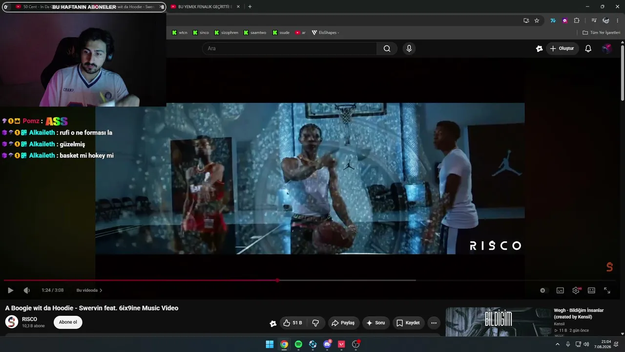Start voice search with the microphone
The image size is (625, 352).
coord(409,48)
